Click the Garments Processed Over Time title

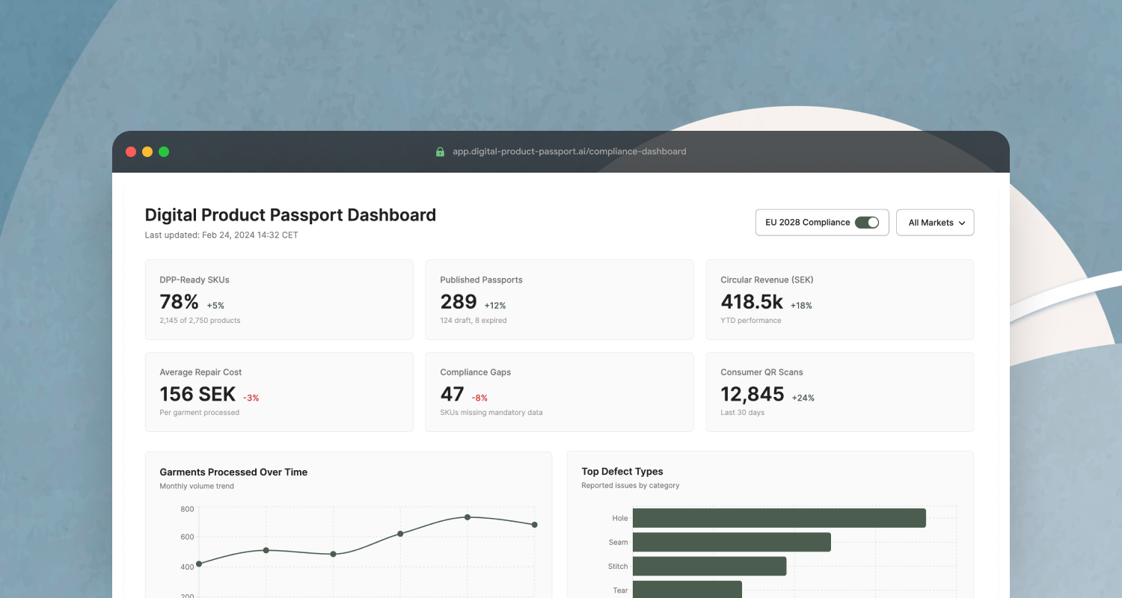pos(233,472)
